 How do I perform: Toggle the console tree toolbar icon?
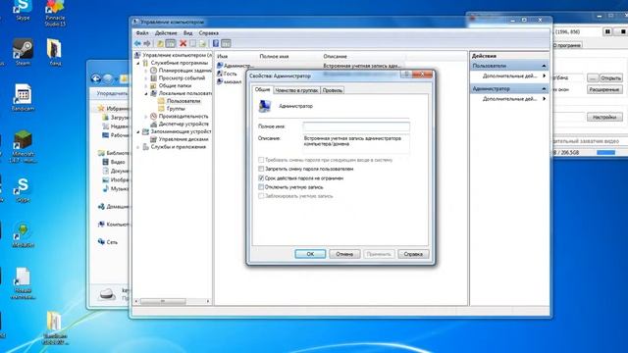171,43
